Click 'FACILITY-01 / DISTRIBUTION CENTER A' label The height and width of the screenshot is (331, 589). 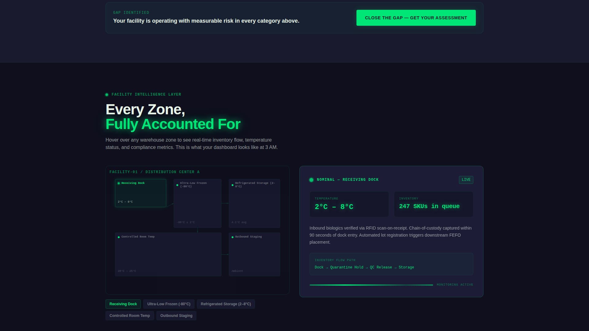[x=154, y=172]
